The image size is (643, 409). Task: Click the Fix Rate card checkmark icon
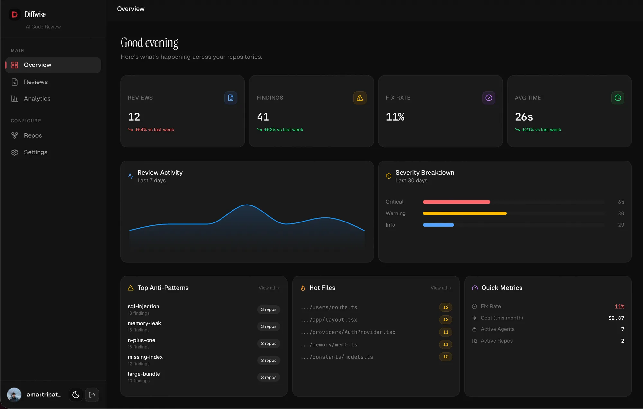pos(489,98)
